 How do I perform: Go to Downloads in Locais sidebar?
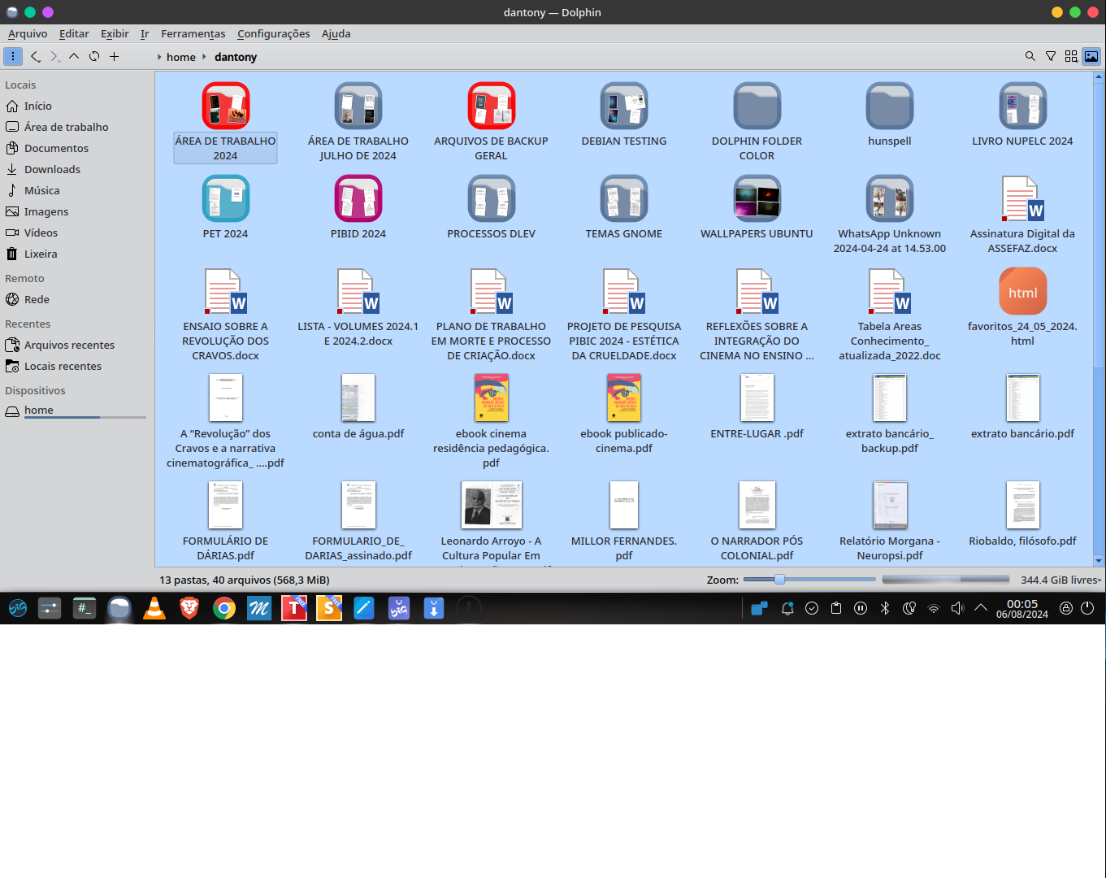click(x=52, y=169)
